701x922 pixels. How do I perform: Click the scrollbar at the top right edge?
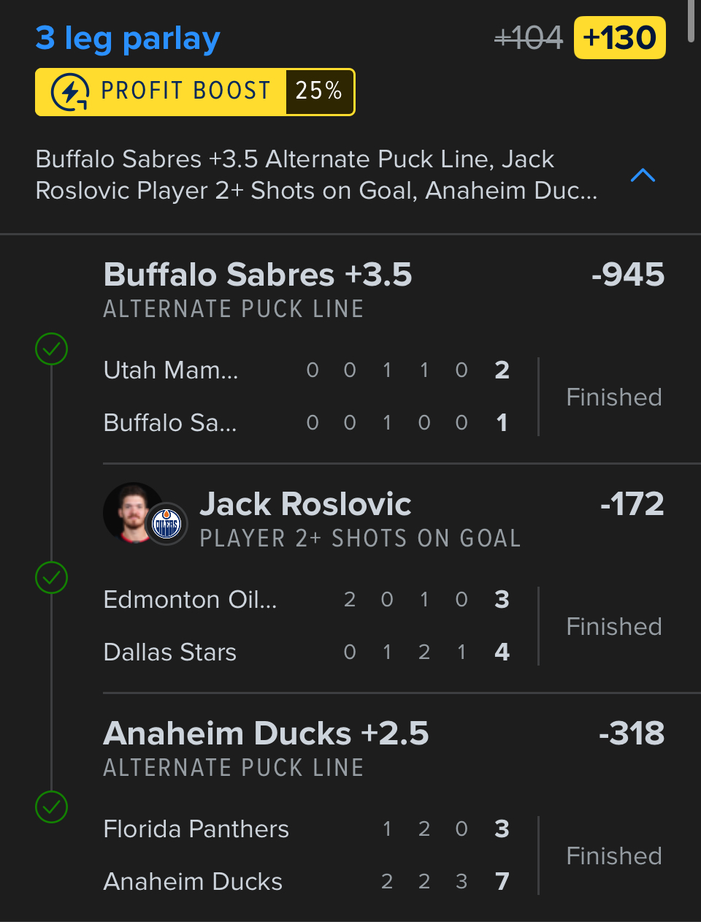coord(691,22)
